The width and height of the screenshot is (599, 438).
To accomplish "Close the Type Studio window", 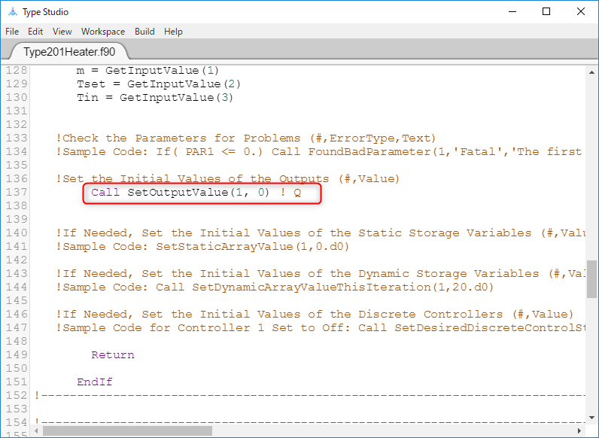I will point(581,11).
